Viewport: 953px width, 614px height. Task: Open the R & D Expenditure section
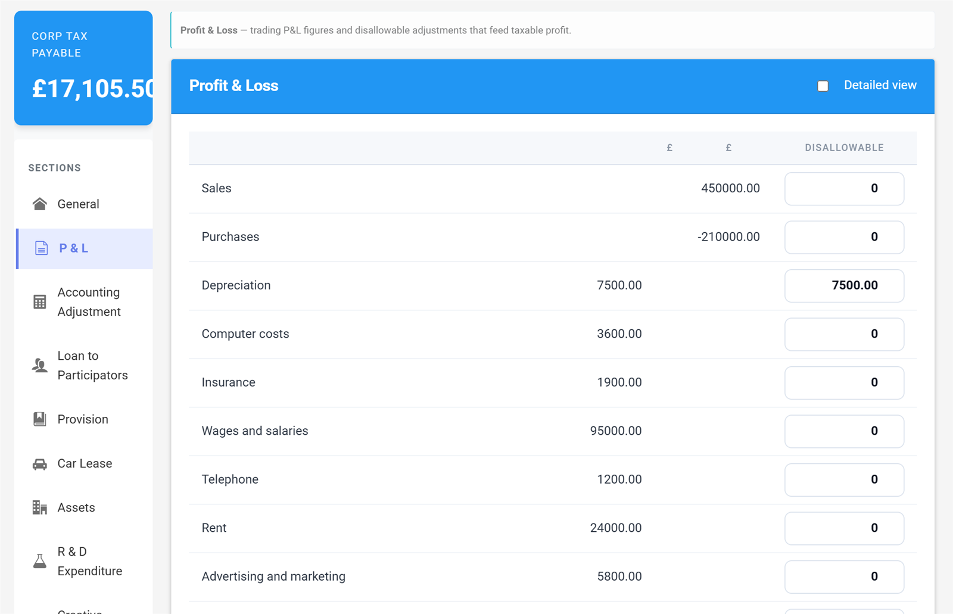(84, 561)
